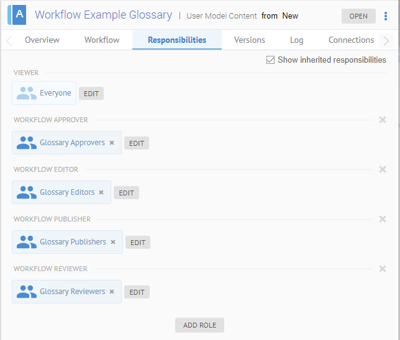Remove Glossary Approvers group from role
Screen dimensions: 400x340
(112, 143)
